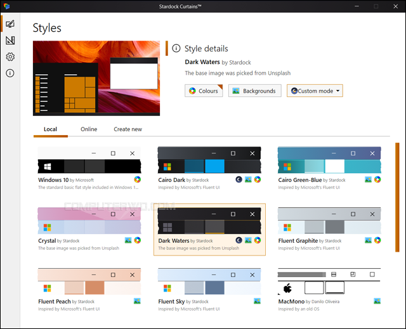Click the Backgrounds button
Viewport: 406px width, 329px height.
(254, 91)
